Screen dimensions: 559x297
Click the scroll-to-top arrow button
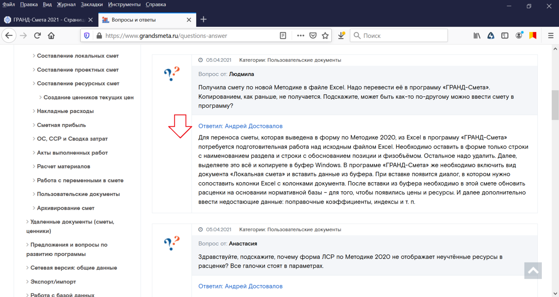pyautogui.click(x=533, y=271)
